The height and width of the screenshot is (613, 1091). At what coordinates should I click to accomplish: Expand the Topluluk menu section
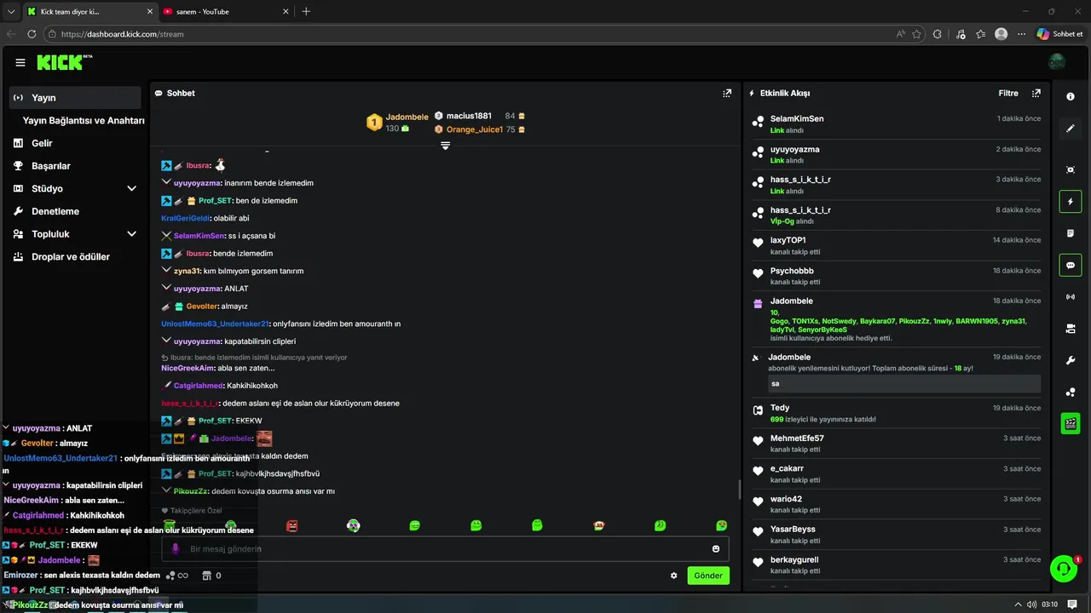click(131, 234)
